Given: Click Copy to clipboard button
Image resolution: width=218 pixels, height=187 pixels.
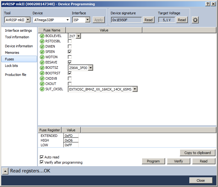Looking at the screenshot, I should tap(197, 153).
